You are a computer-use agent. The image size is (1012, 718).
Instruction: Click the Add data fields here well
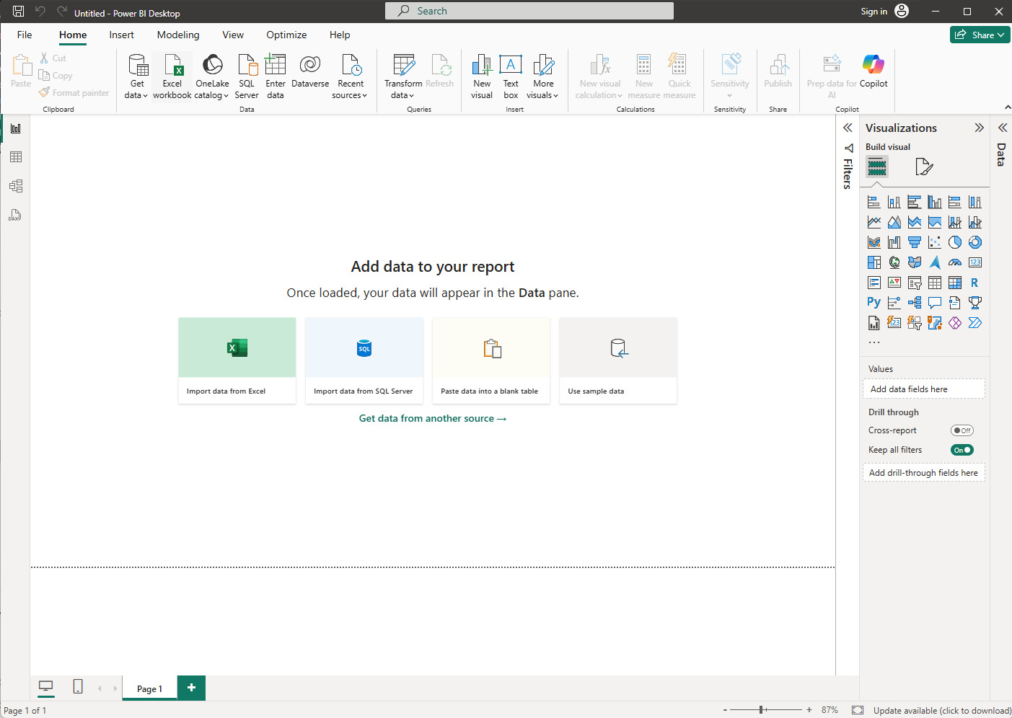(x=924, y=389)
